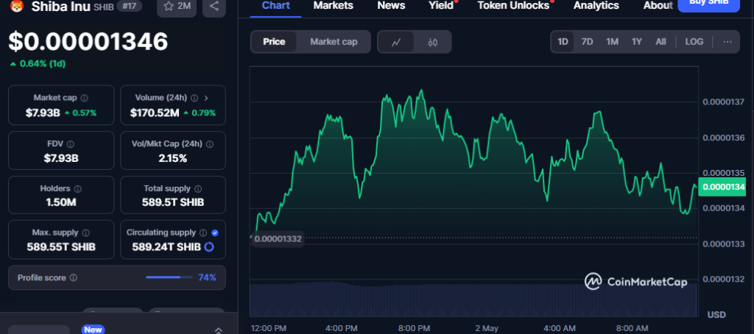Click the 2.15% Vol/Mkt Cap value

point(173,158)
